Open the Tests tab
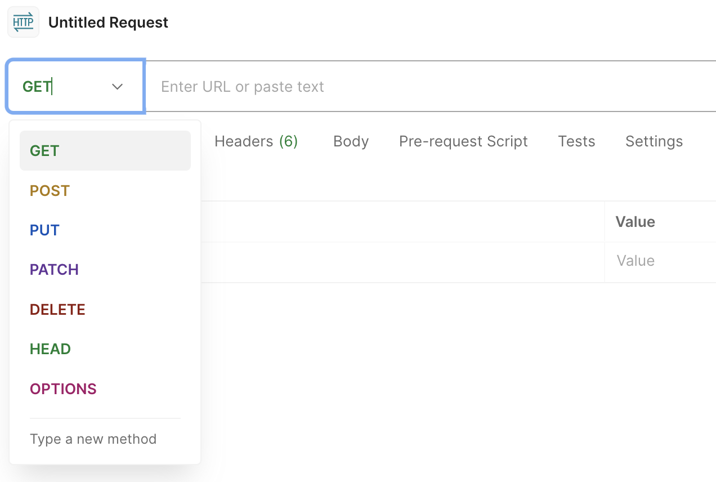This screenshot has height=482, width=716. [576, 141]
